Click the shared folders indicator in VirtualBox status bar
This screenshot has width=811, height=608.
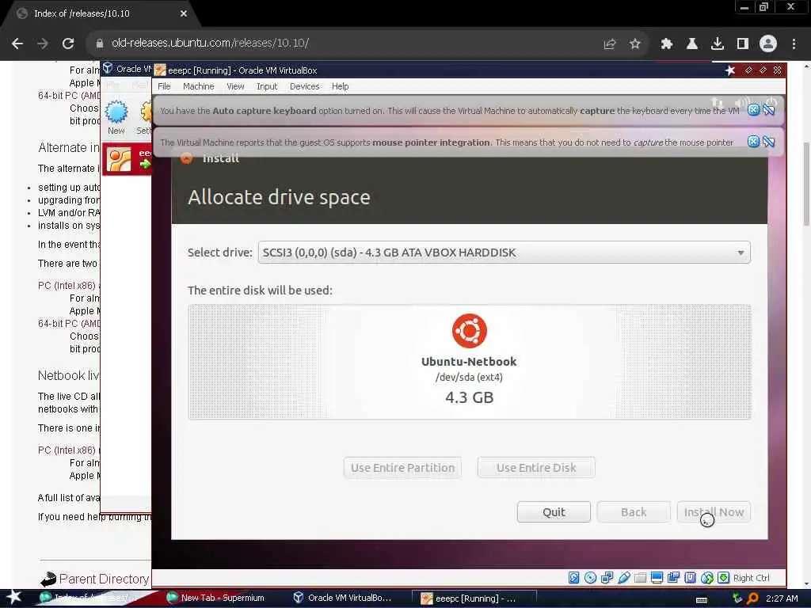point(640,577)
